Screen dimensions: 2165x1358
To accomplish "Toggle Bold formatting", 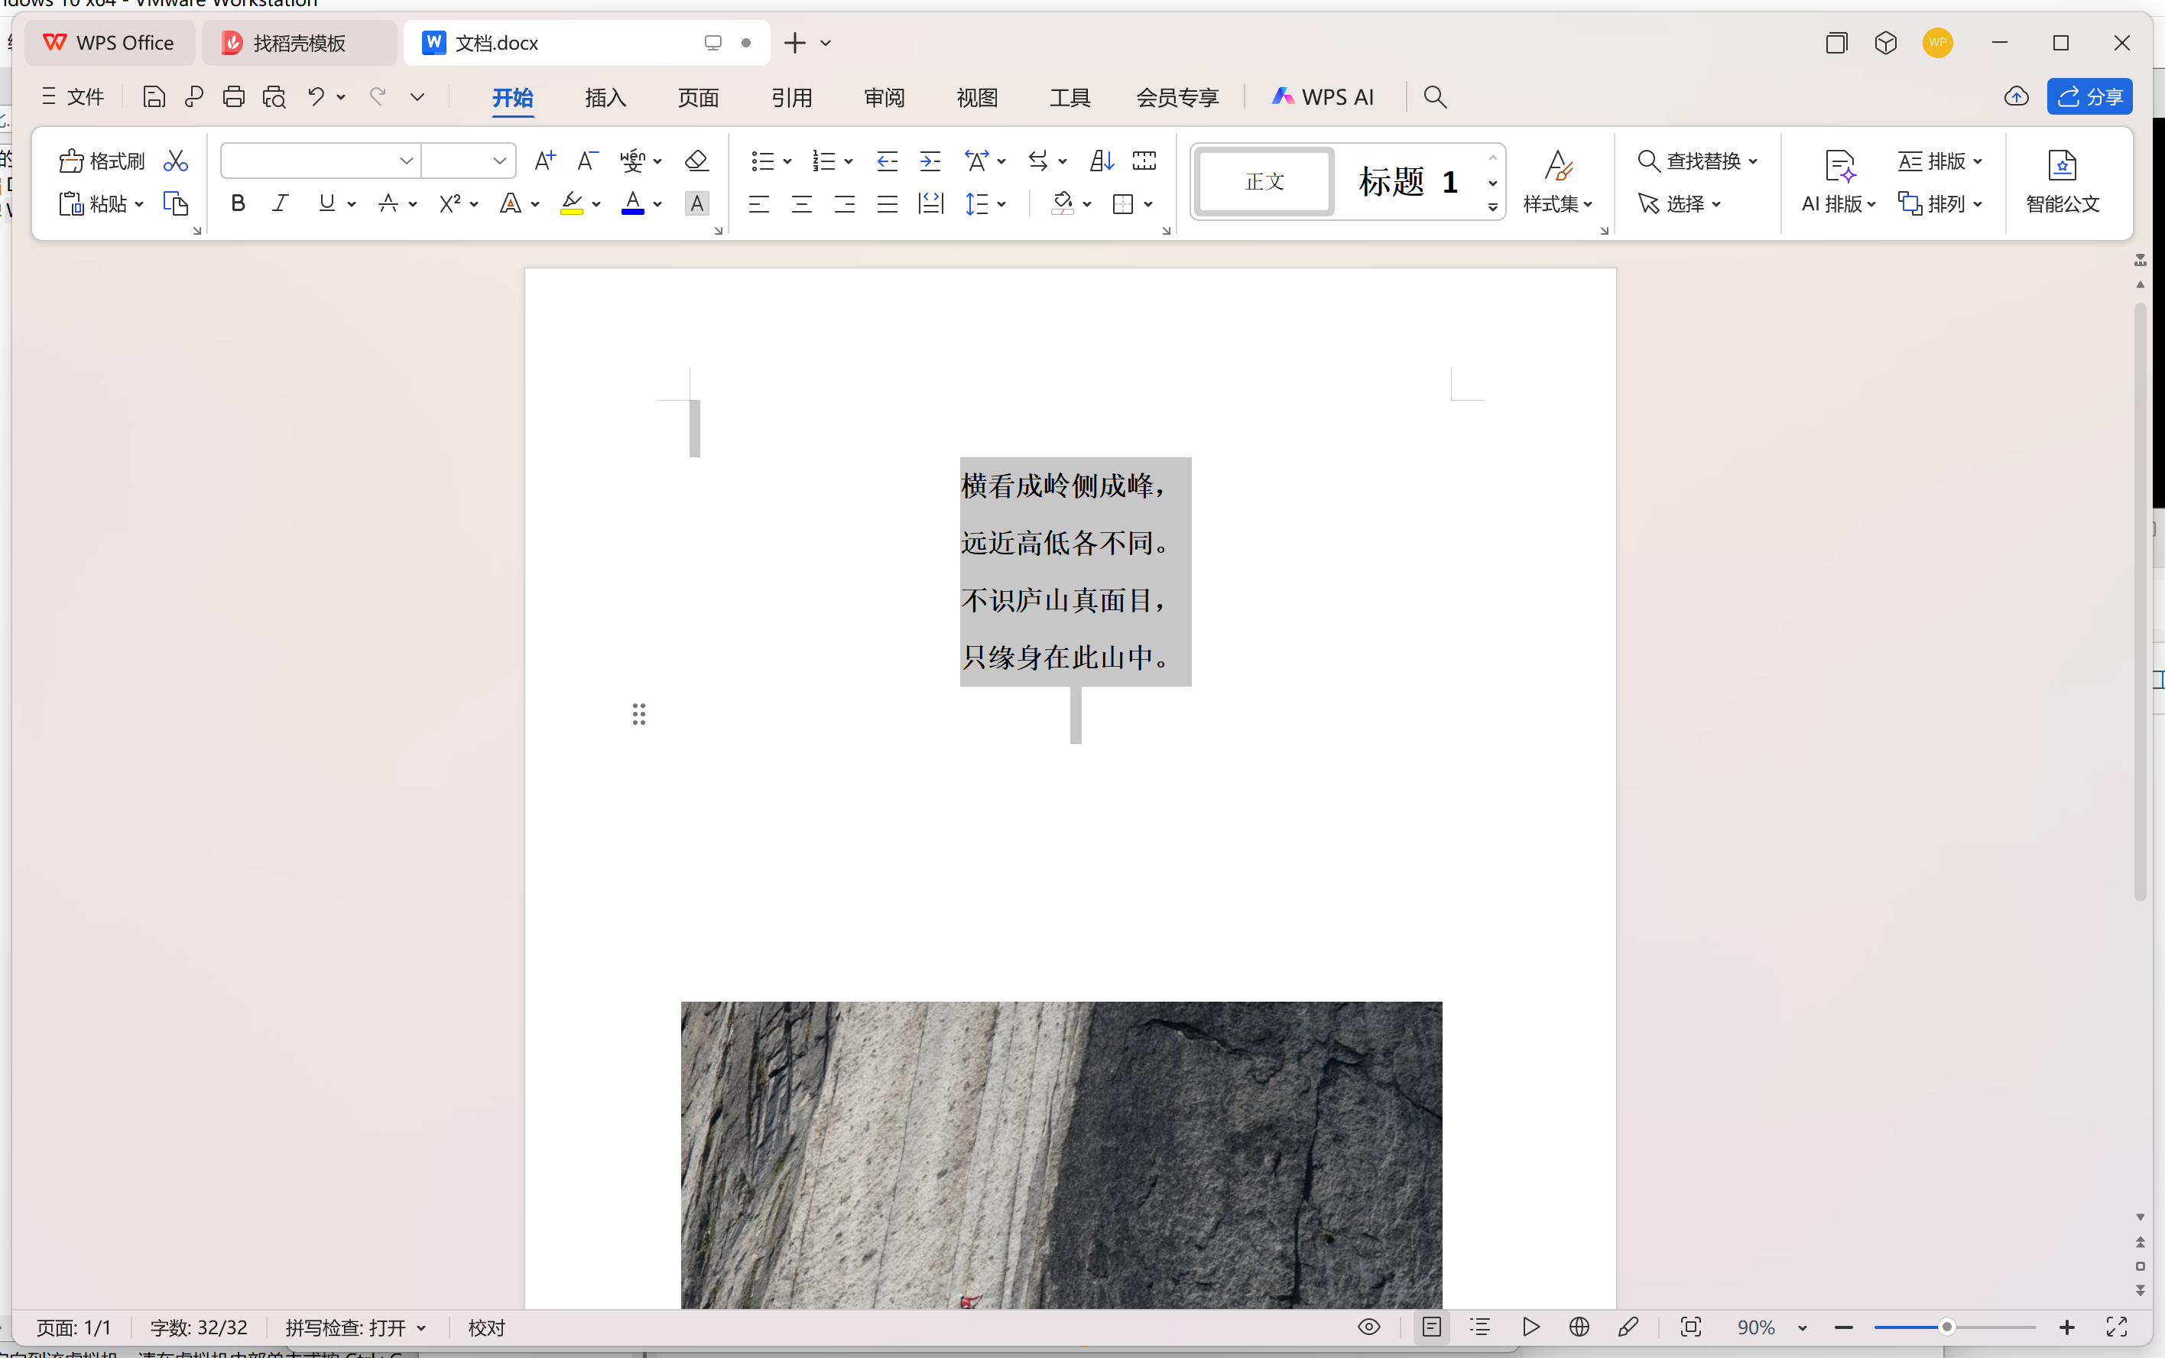I will [238, 204].
